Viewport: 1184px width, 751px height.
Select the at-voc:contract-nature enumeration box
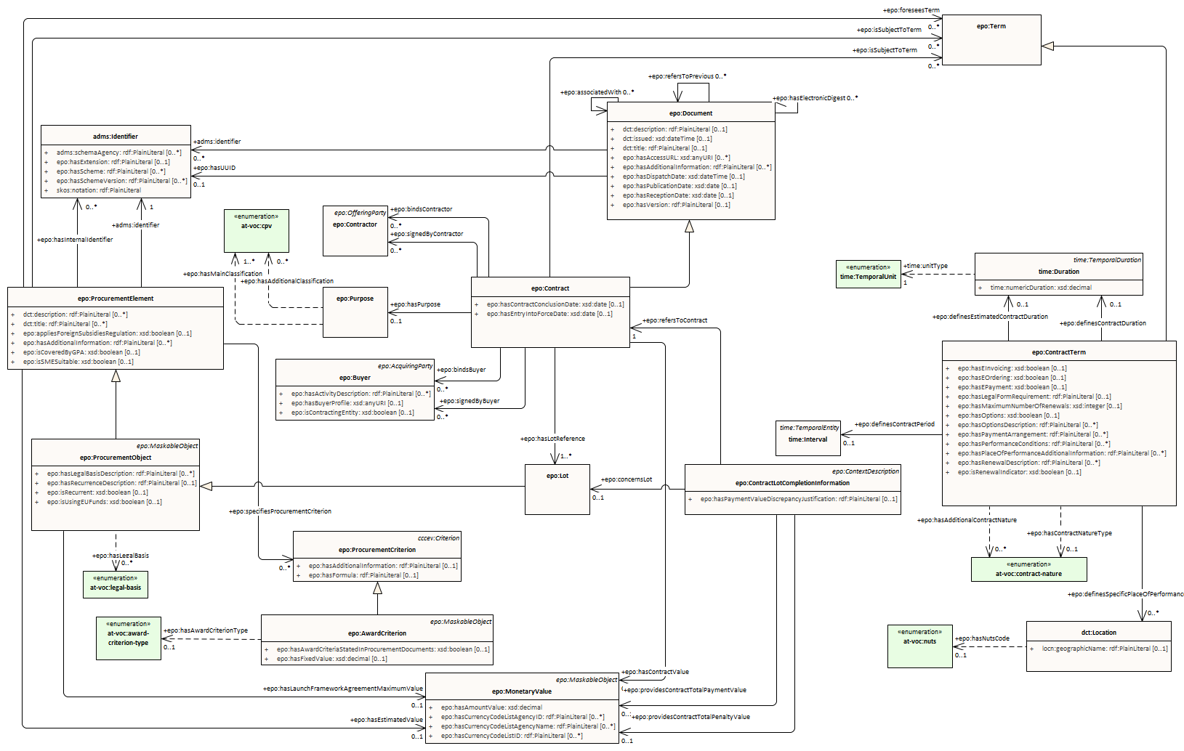point(1028,569)
